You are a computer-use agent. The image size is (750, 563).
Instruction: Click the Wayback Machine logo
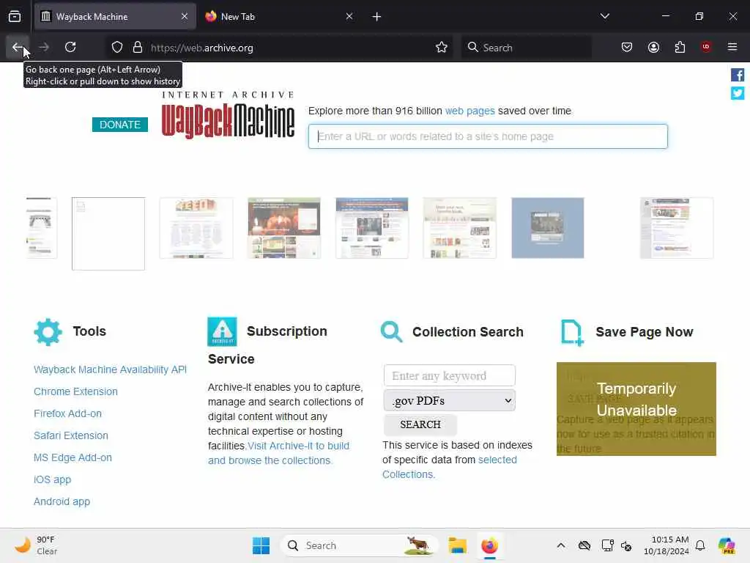point(228,115)
